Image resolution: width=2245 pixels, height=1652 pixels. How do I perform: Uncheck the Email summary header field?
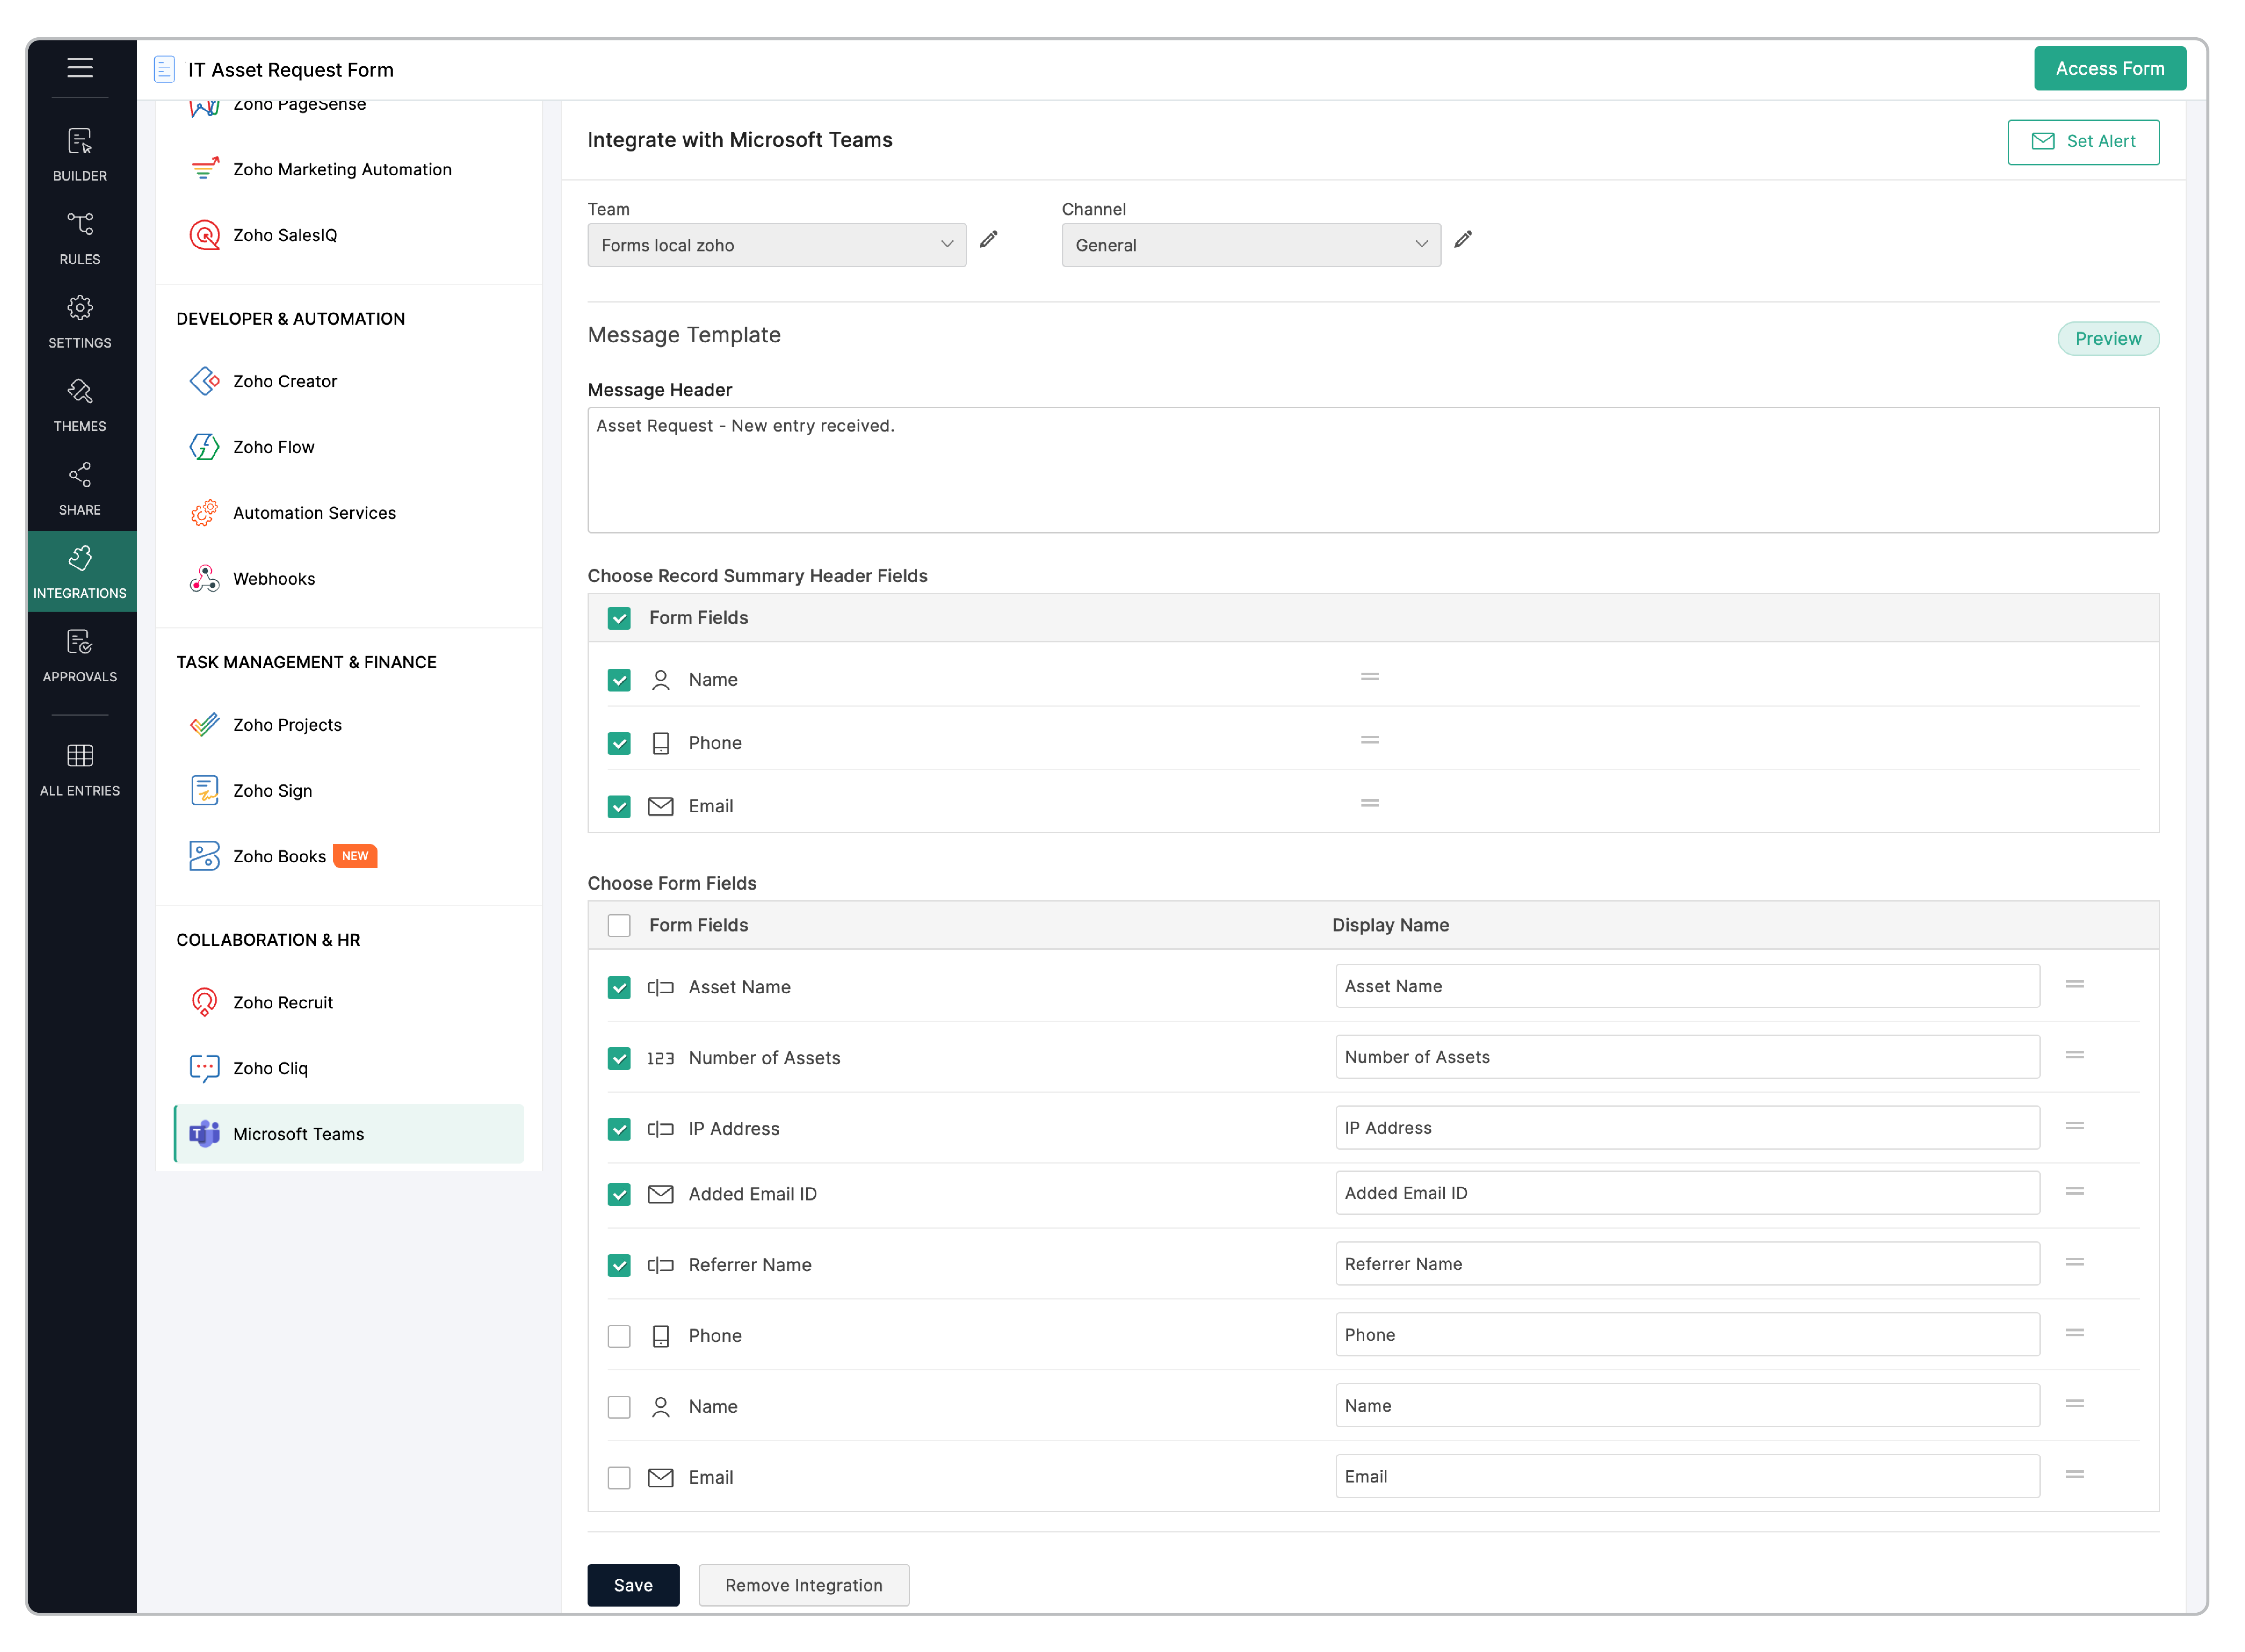[x=619, y=806]
